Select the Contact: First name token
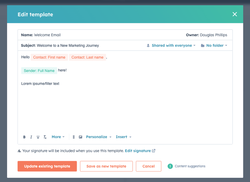The image size is (250, 182). [x=49, y=57]
